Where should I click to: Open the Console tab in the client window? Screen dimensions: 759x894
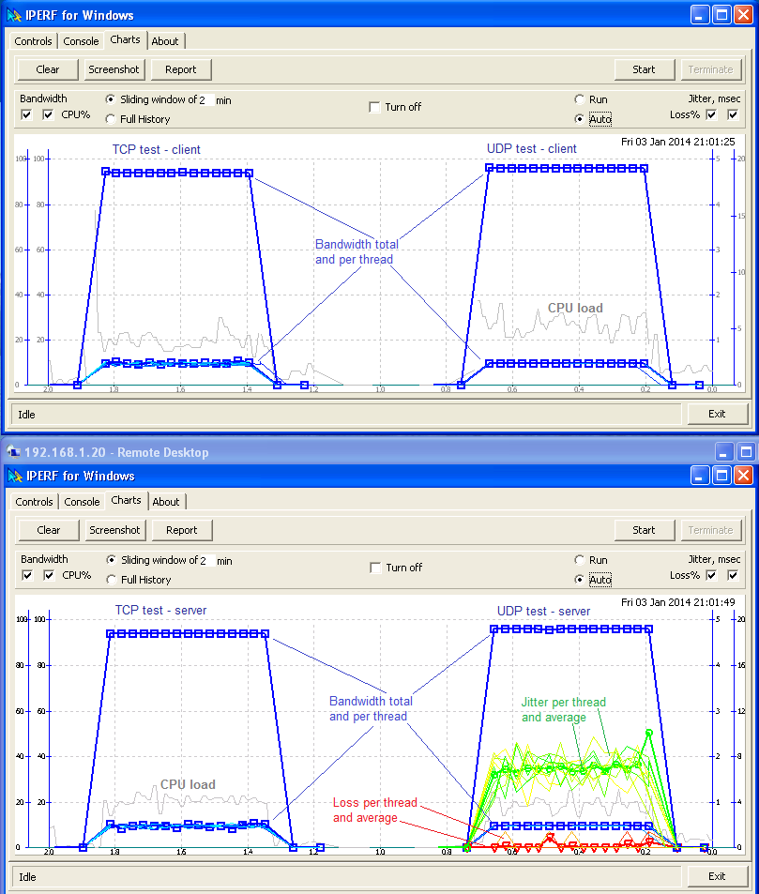coord(81,41)
